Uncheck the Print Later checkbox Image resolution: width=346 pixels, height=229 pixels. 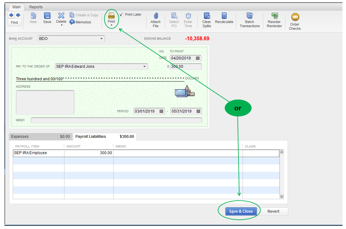pyautogui.click(x=121, y=14)
